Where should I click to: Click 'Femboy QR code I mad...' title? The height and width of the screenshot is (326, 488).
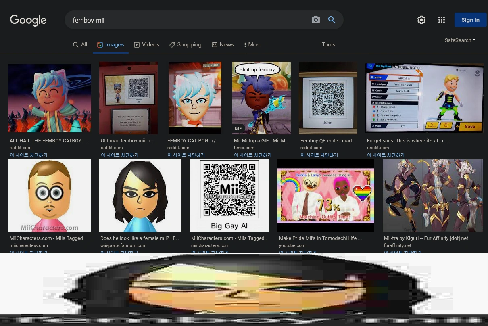[x=328, y=141]
